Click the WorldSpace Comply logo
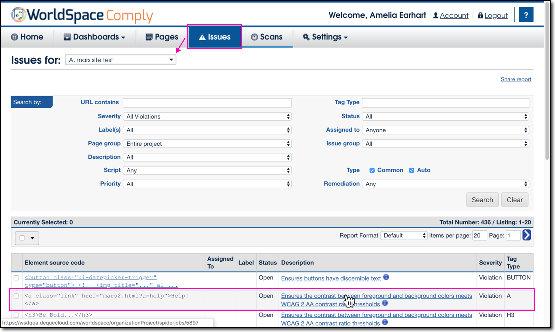Viewport: 555px width, 332px height. [x=82, y=15]
